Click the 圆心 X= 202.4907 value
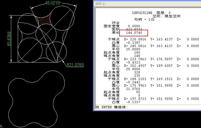Viewport: 201px width, 128px height. point(135,66)
